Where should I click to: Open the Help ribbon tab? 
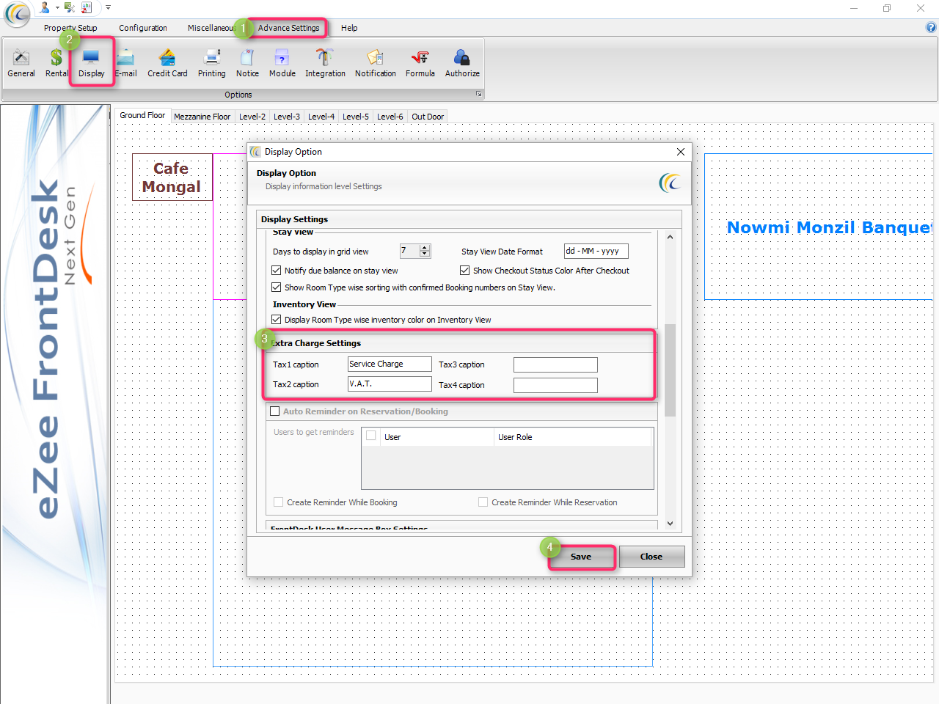tap(349, 28)
